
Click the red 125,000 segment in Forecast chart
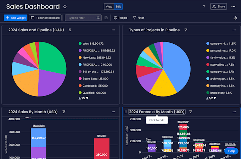pos(183,127)
